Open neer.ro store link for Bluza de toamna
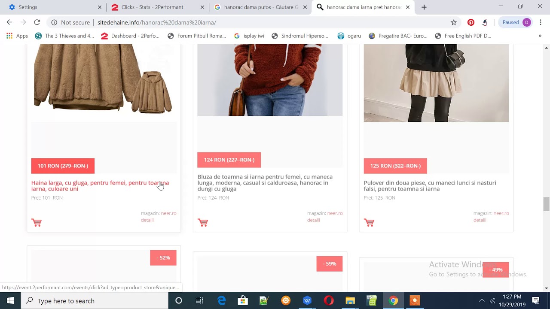The image size is (550, 309). pyautogui.click(x=335, y=213)
